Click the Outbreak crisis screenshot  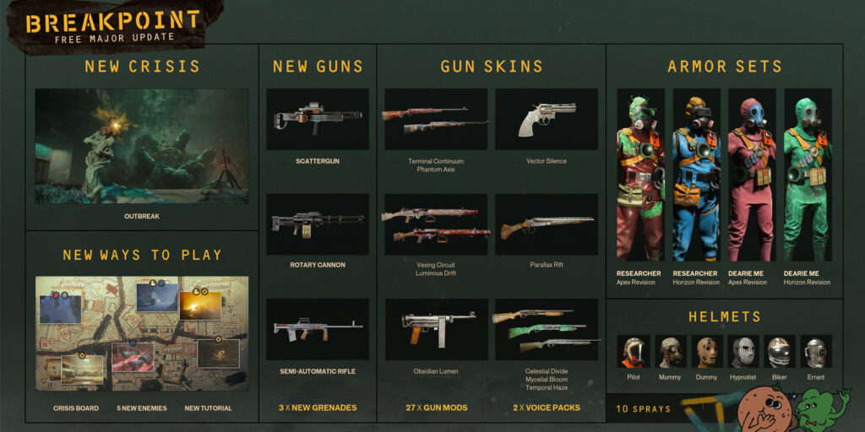pyautogui.click(x=142, y=147)
